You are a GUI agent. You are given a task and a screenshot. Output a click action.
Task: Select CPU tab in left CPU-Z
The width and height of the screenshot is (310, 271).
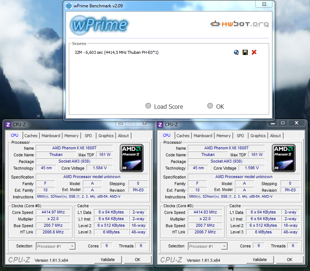point(14,135)
